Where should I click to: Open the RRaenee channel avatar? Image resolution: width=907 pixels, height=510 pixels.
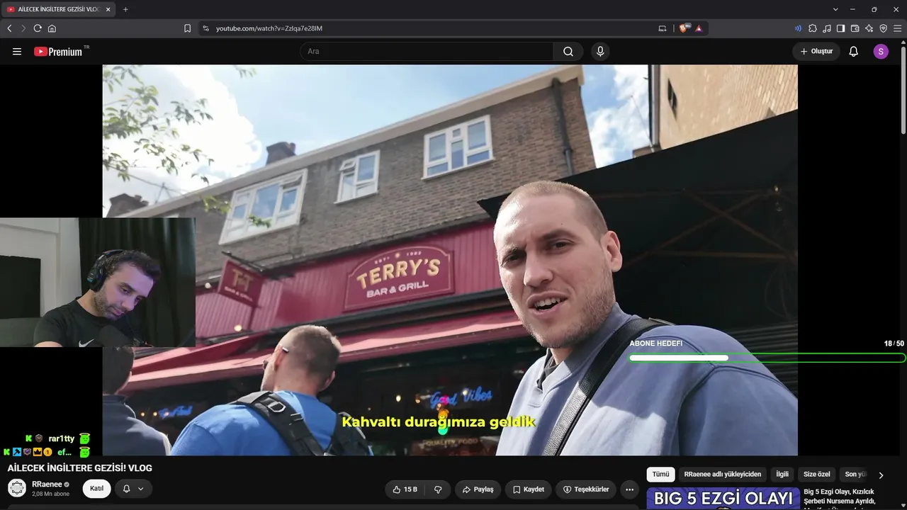coord(17,488)
